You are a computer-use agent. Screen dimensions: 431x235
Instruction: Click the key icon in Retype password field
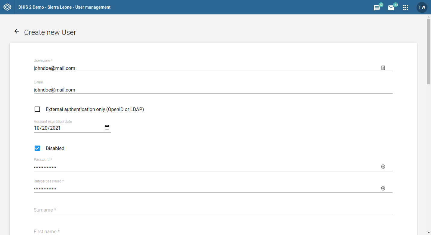[x=383, y=188]
